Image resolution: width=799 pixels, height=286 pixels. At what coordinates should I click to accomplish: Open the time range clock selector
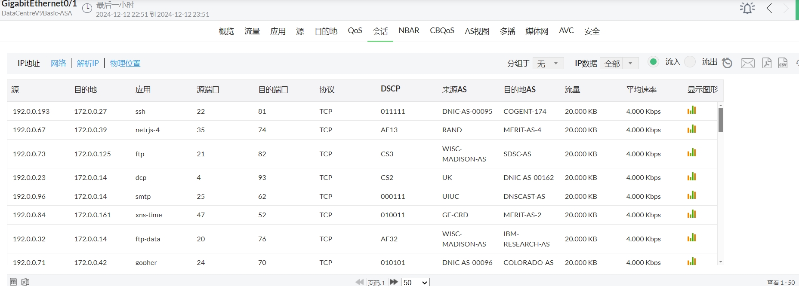87,9
